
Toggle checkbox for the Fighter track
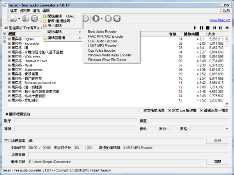[9, 39]
